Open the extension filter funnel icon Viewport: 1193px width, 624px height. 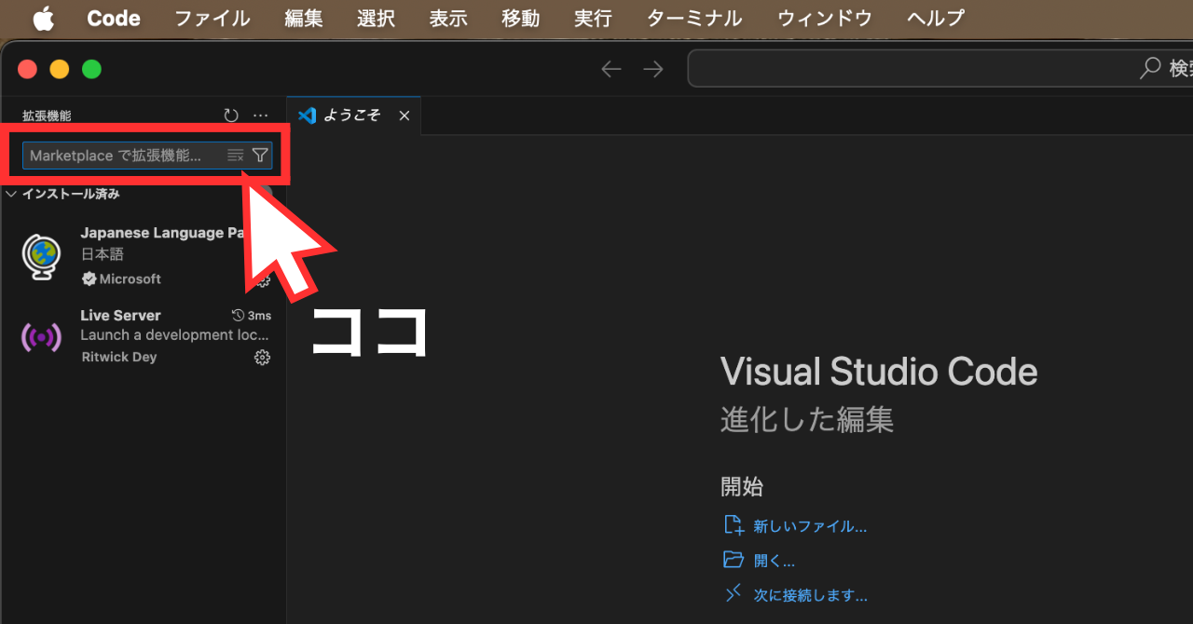259,155
